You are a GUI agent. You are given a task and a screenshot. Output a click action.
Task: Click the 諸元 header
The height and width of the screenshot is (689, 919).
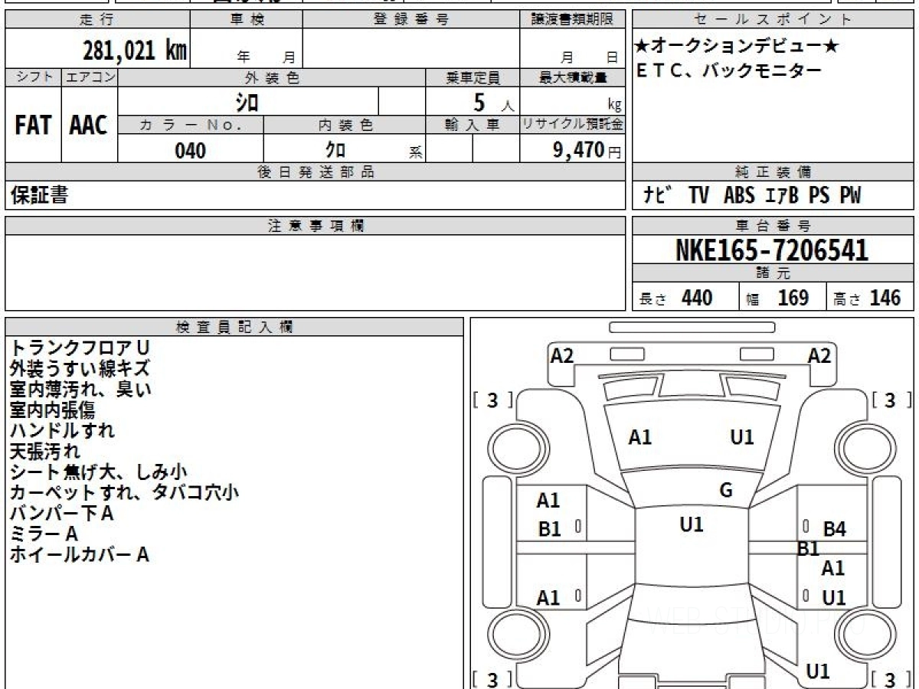pos(773,273)
